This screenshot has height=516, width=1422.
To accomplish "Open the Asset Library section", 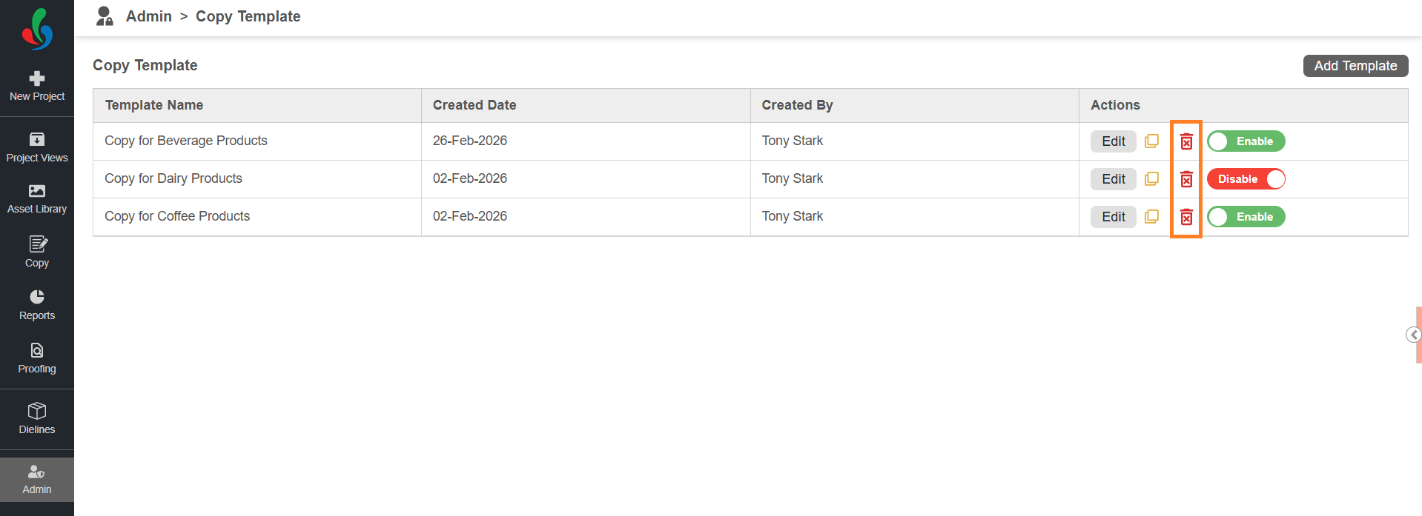I will point(37,198).
